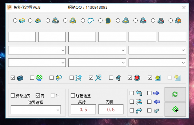This screenshot has height=125, width=194.
Task: Click the second empty text box in row
Action: [x=52, y=37]
